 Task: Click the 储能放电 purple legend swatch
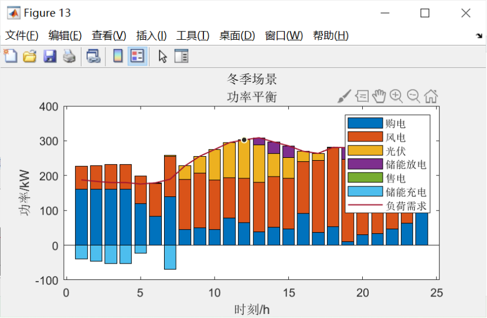click(x=365, y=164)
